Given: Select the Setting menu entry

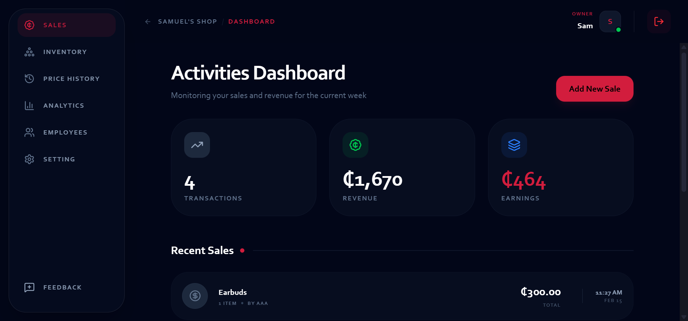Looking at the screenshot, I should 59,159.
